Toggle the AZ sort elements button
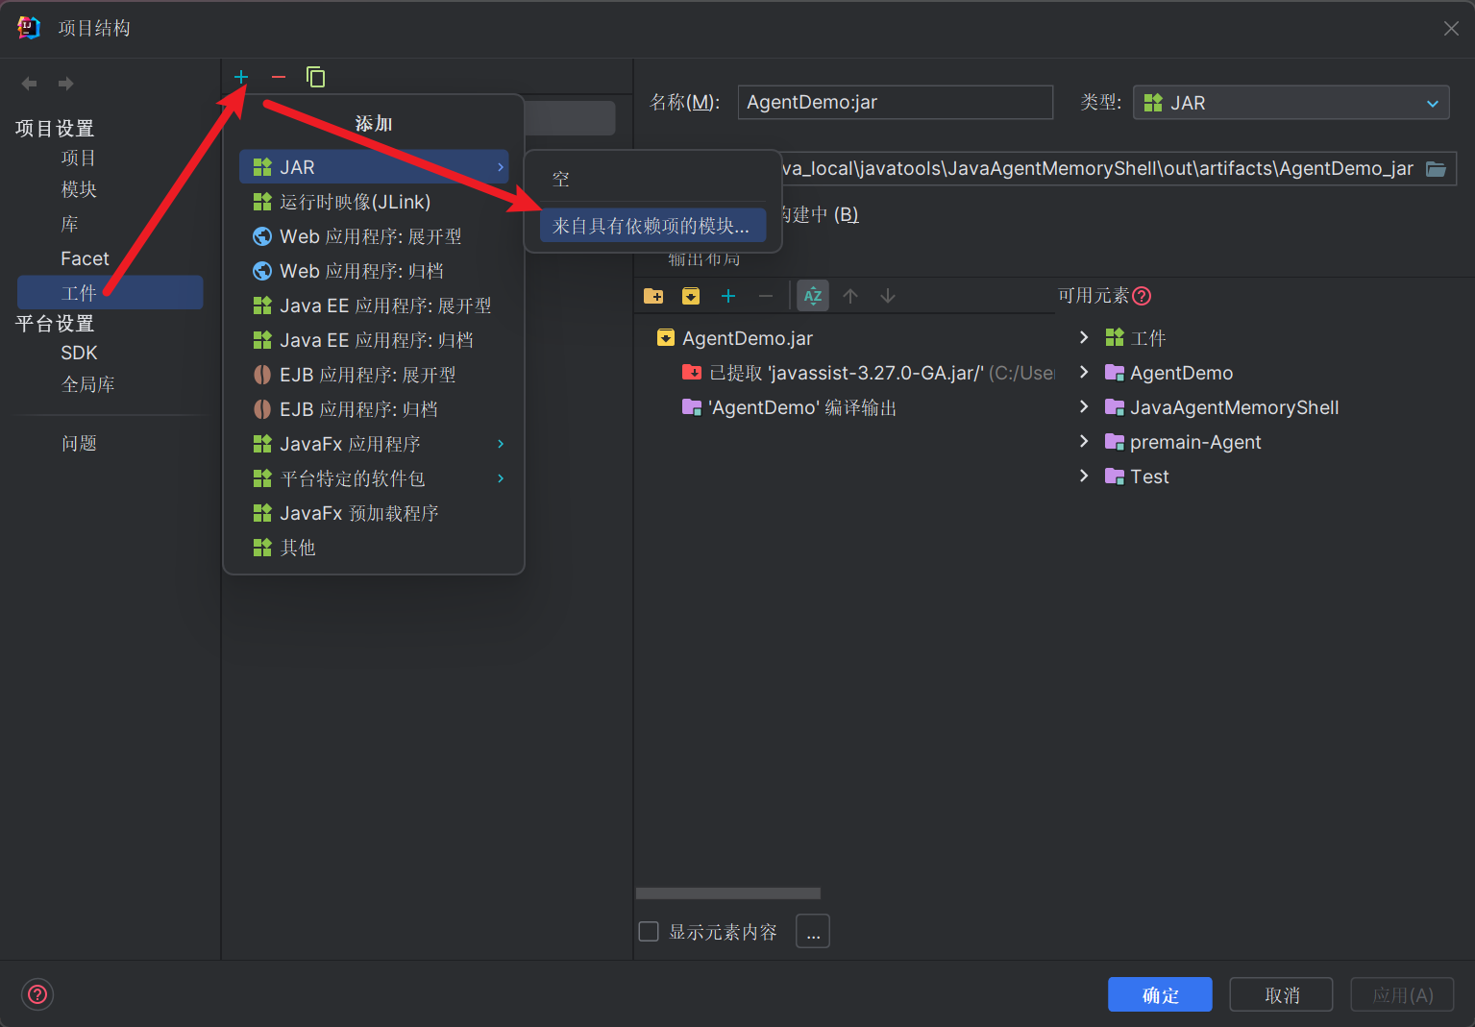The width and height of the screenshot is (1475, 1027). 813,296
